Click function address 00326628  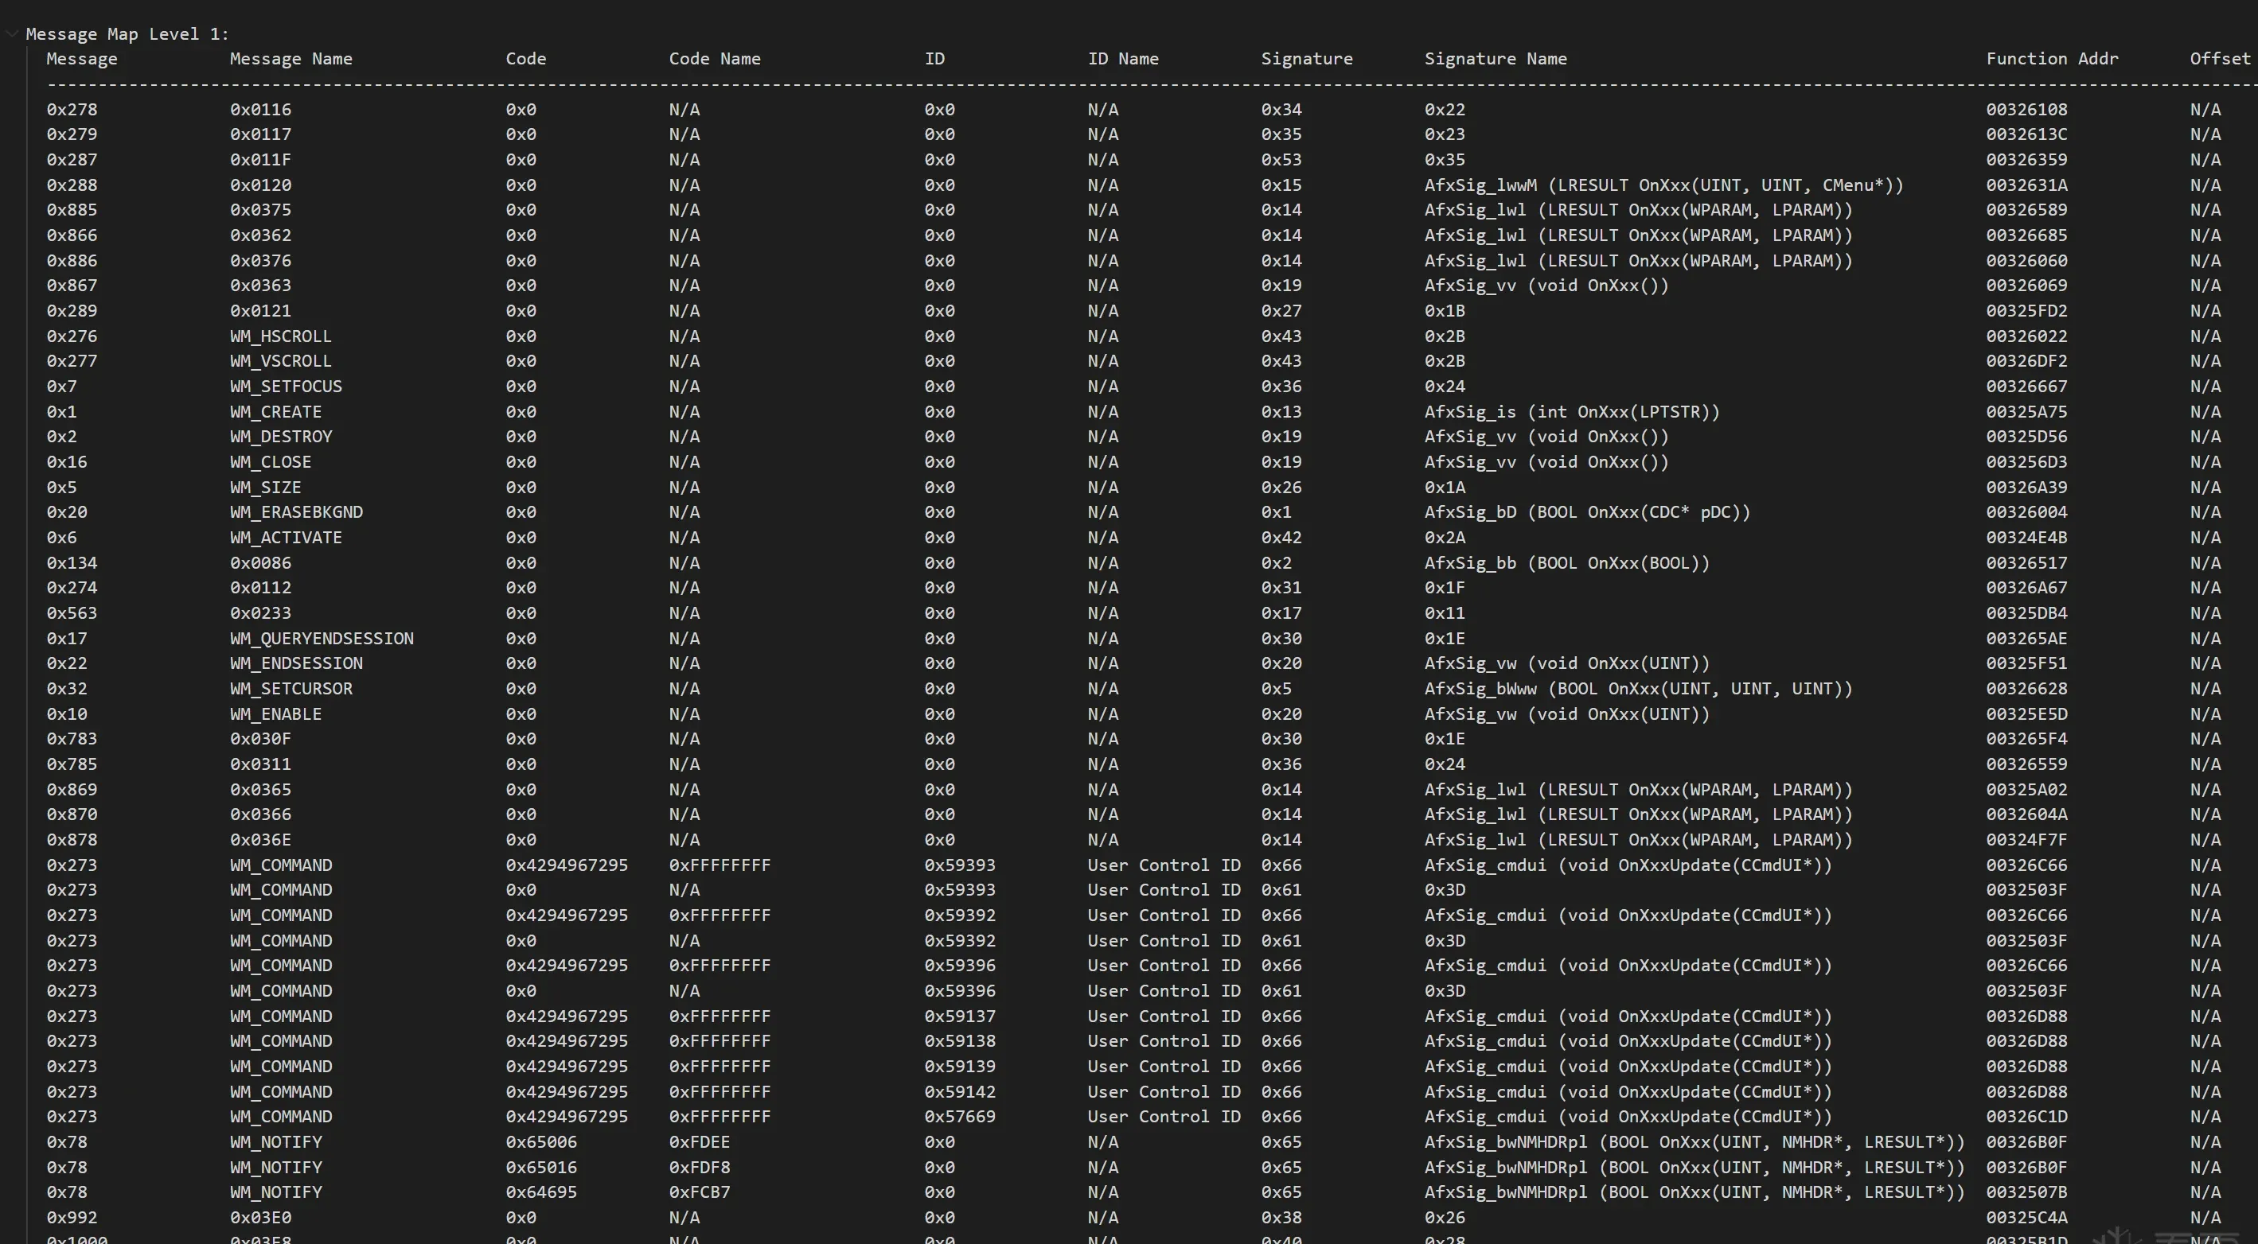pos(2026,689)
